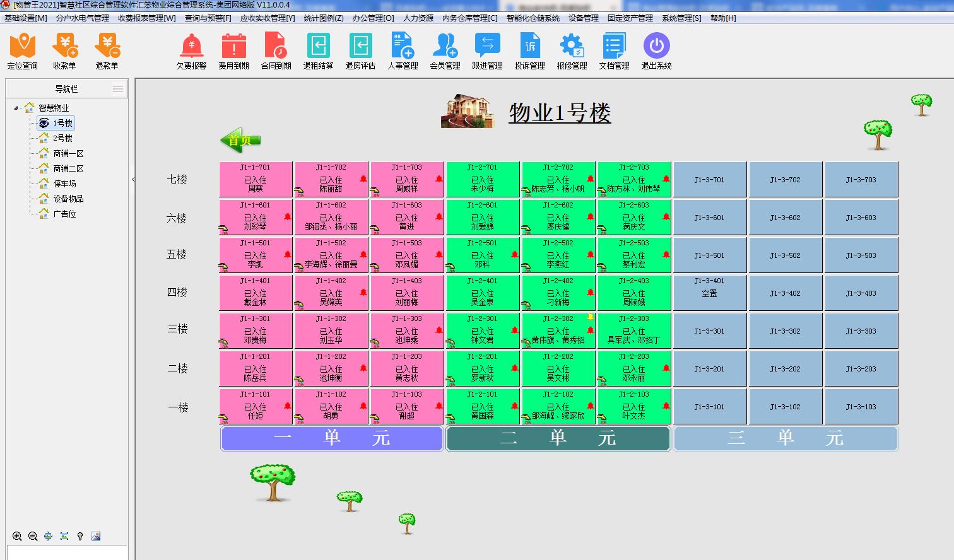
Task: Open room J1-2-302 with yellow bell
Action: coord(558,331)
